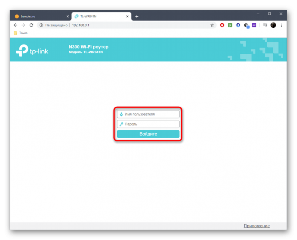This screenshot has width=297, height=240.
Task: Open the red Opera extension icon
Action: pyautogui.click(x=222, y=25)
